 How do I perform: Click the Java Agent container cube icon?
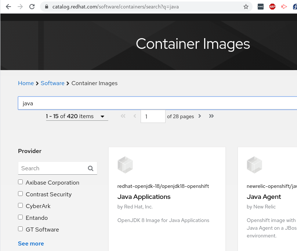tap(254, 165)
